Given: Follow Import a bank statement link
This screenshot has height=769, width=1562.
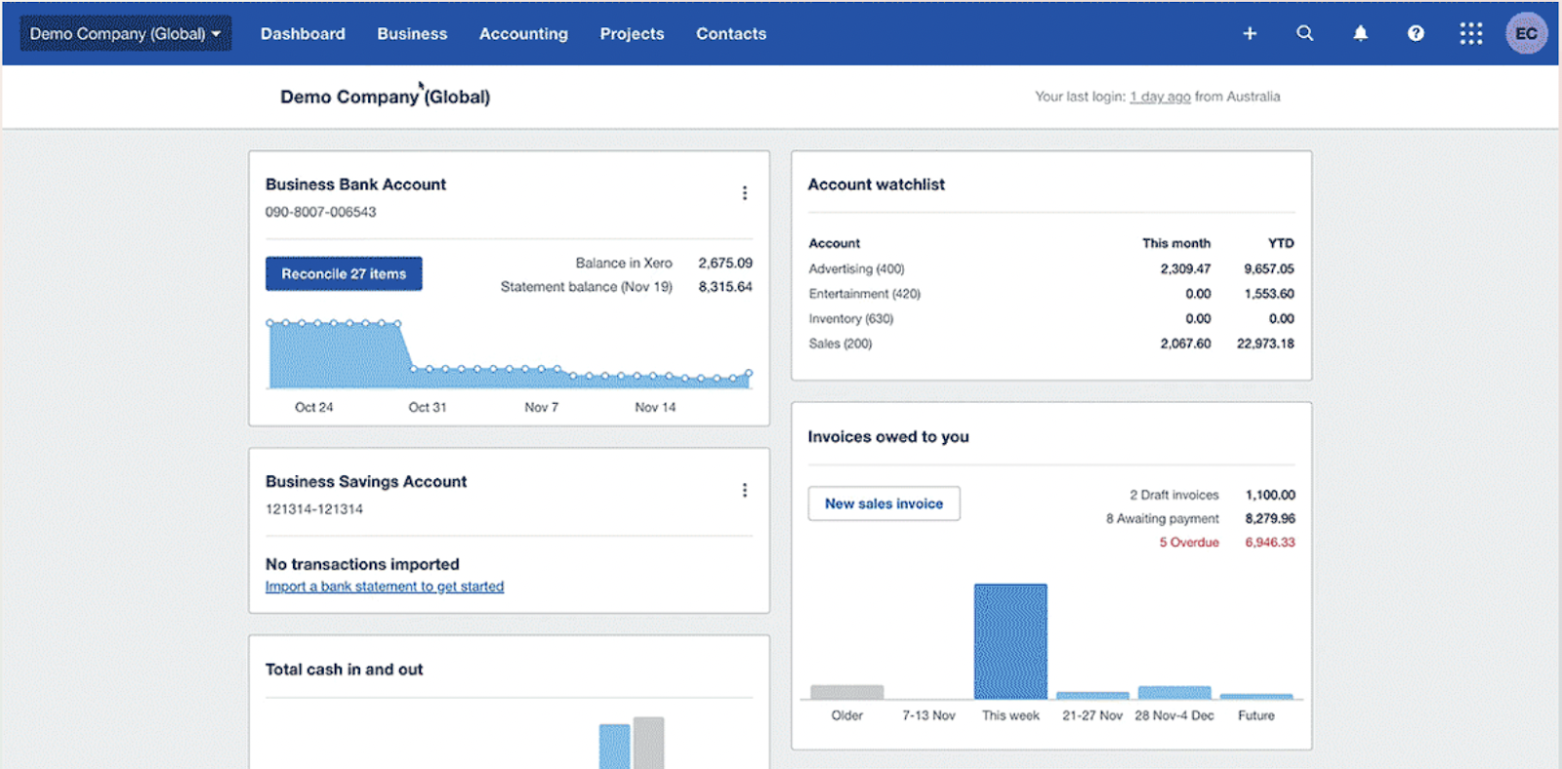Looking at the screenshot, I should [x=385, y=587].
